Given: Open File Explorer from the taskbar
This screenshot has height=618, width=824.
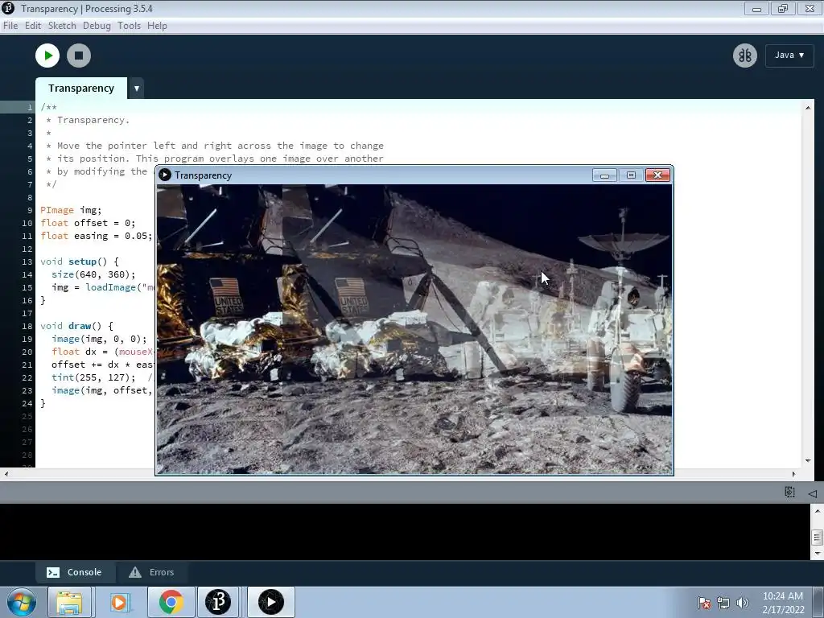Looking at the screenshot, I should pyautogui.click(x=70, y=602).
